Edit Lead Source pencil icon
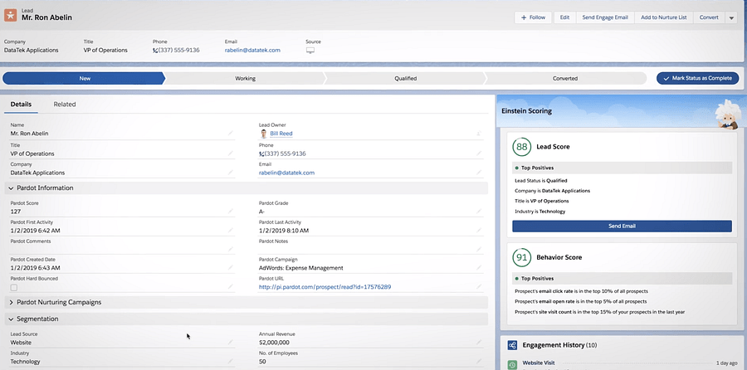Viewport: 747px width, 370px height. coord(231,342)
